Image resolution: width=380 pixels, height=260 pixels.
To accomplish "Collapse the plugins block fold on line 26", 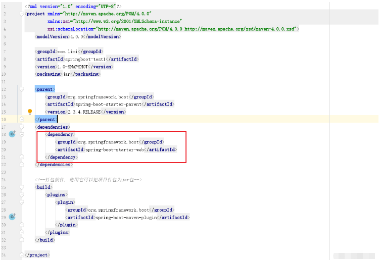I will tap(22, 195).
